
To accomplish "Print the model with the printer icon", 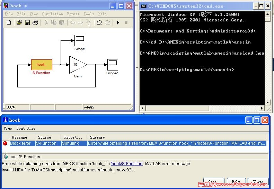I will (x=35, y=22).
